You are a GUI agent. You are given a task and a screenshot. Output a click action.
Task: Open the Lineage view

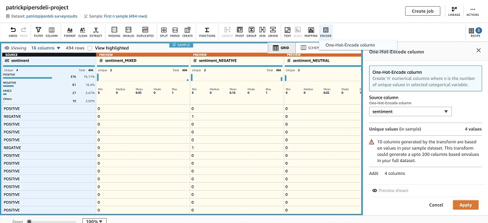click(454, 11)
